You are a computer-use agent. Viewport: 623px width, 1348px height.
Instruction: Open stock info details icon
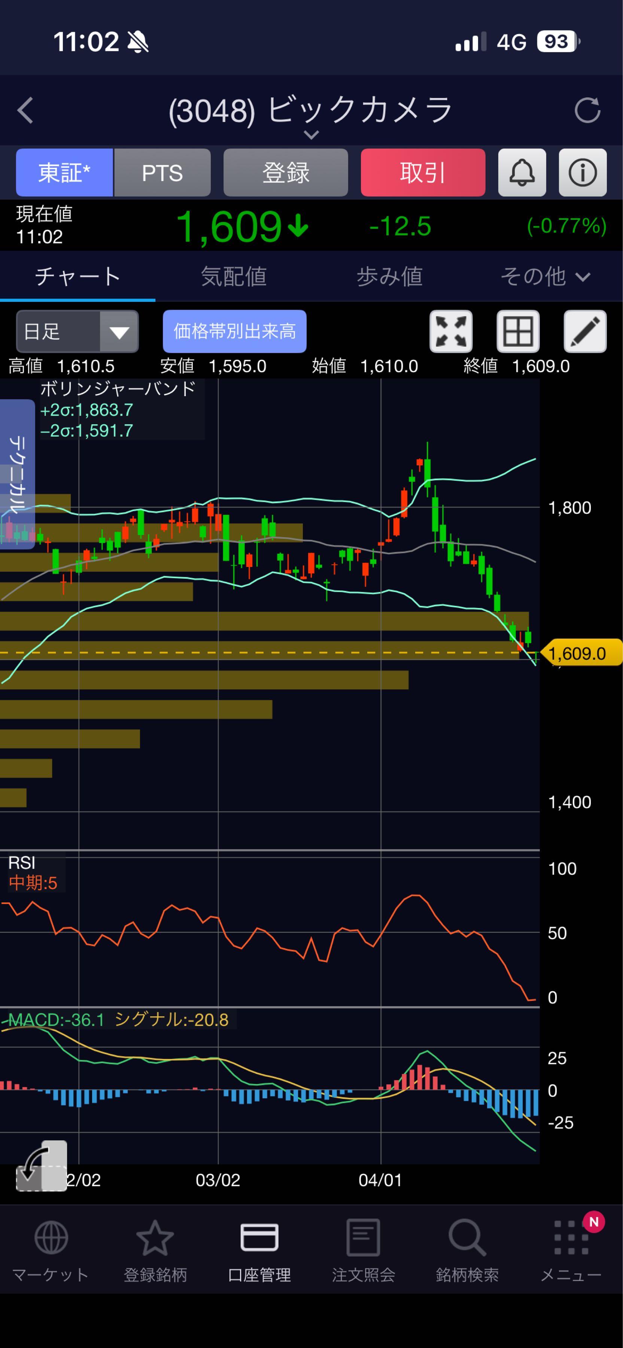[x=583, y=173]
